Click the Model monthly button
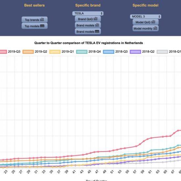Image resolution: width=181 pixels, height=181 pixels. 145,28
